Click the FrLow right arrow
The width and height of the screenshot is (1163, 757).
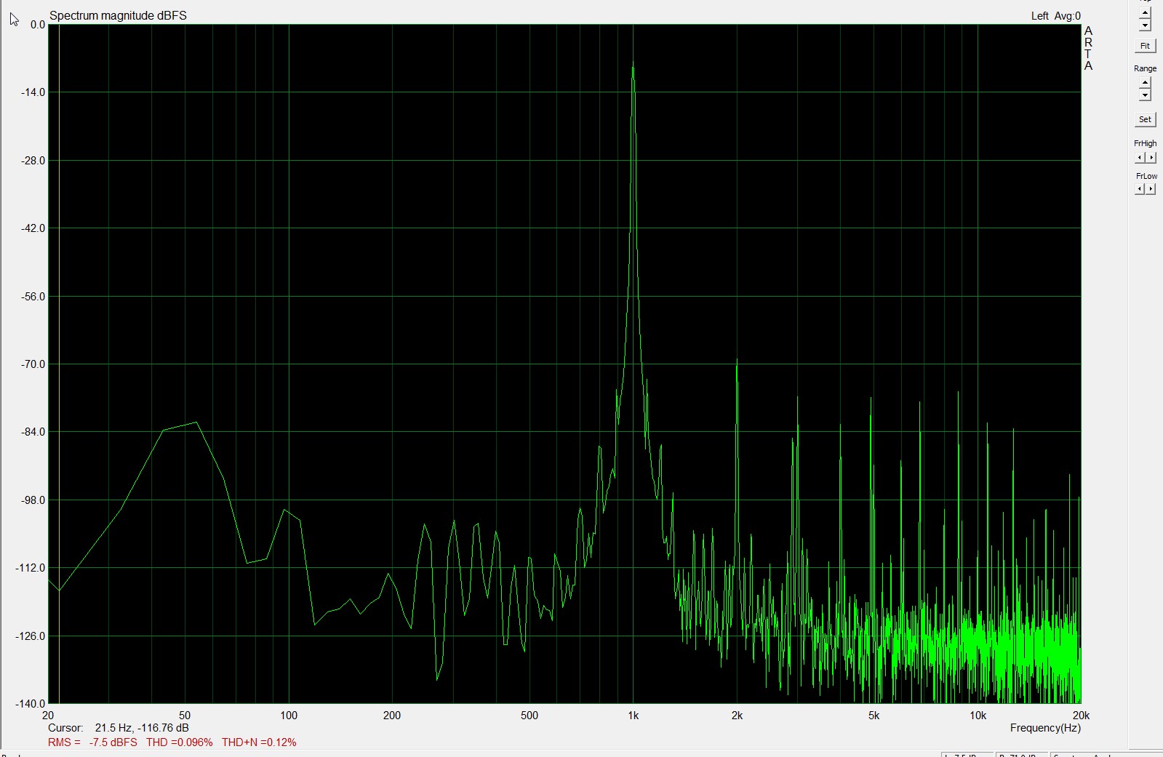click(x=1151, y=189)
